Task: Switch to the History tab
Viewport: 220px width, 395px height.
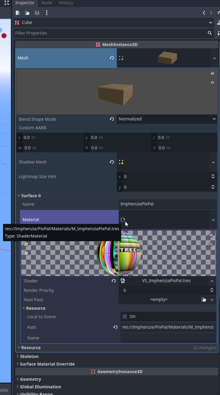Action: (66, 3)
